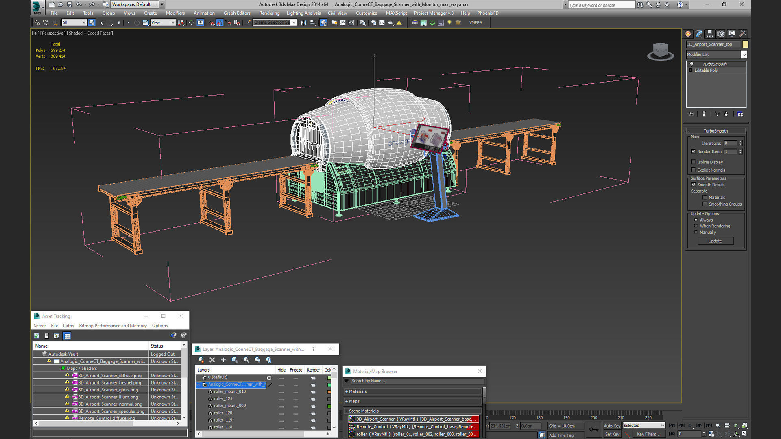This screenshot has height=439, width=781.
Task: Open the Hierarchy command panel tab
Action: pyautogui.click(x=710, y=34)
